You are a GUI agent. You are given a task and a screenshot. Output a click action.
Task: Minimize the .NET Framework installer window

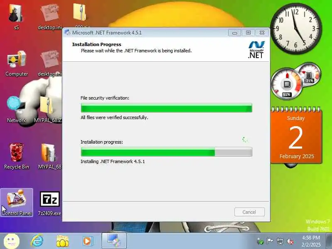click(x=234, y=33)
